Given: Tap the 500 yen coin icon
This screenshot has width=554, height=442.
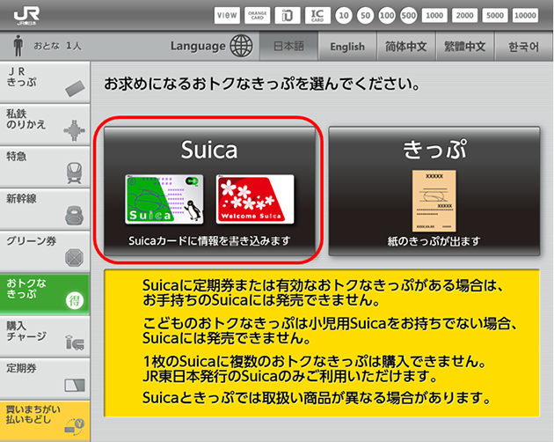Looking at the screenshot, I should [x=408, y=16].
